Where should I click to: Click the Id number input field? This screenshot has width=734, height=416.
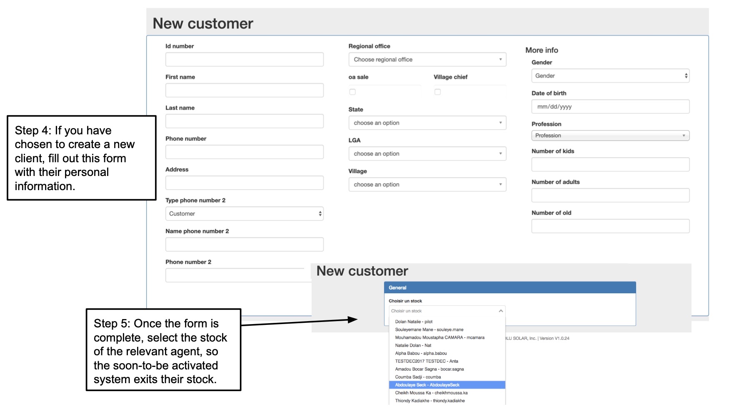point(244,59)
